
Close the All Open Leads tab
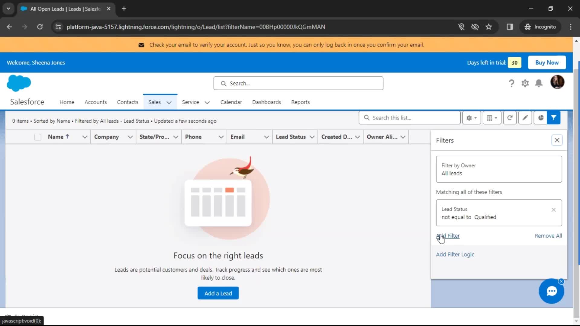point(109,9)
